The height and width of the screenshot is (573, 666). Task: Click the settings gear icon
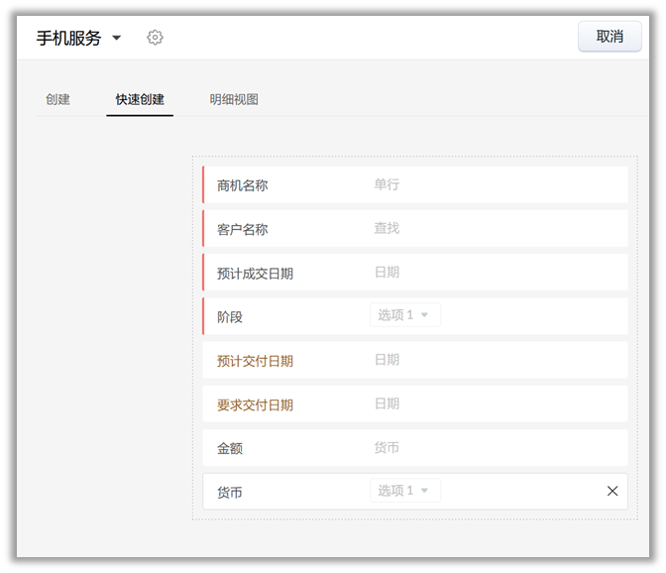155,38
